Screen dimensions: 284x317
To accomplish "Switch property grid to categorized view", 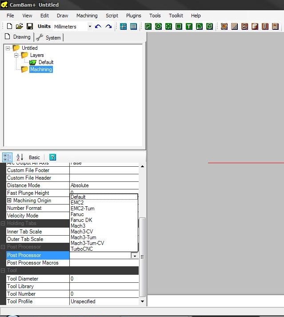I will click(7, 157).
